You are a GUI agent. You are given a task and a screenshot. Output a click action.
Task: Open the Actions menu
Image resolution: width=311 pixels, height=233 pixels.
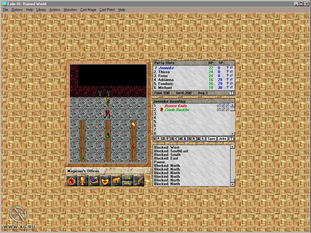coord(55,10)
